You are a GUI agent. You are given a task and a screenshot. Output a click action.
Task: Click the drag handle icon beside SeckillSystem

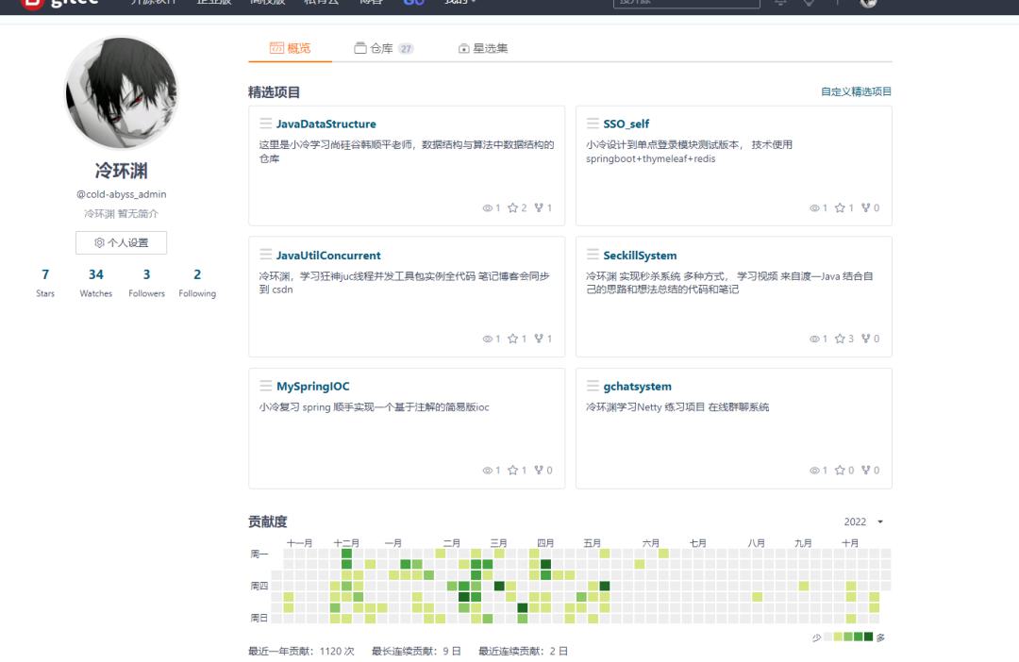click(x=593, y=254)
